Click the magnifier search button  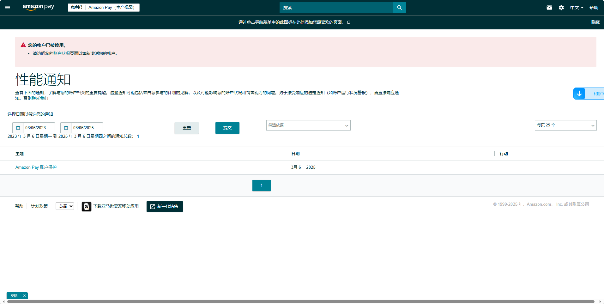tap(399, 8)
